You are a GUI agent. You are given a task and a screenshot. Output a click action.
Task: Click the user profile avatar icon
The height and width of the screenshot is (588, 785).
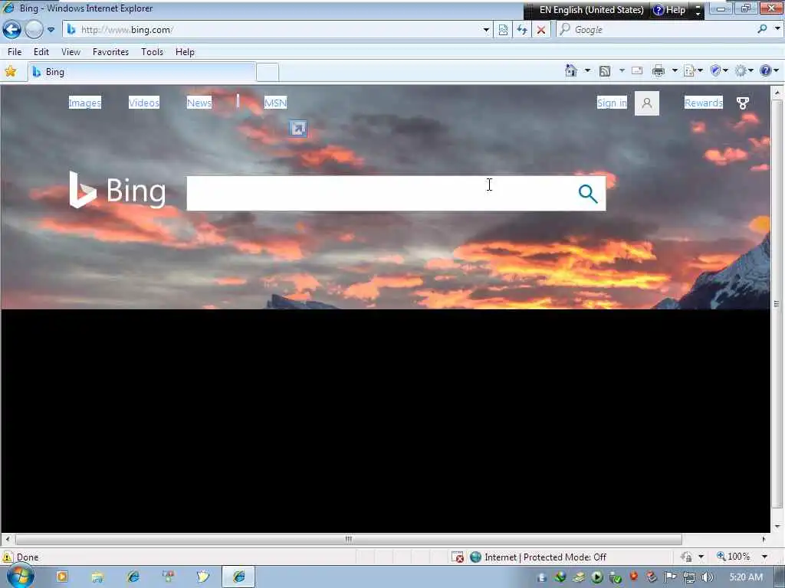pyautogui.click(x=647, y=103)
